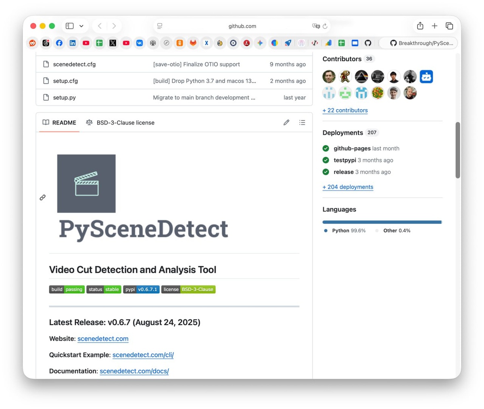Switch to the Breakthrough/PySce... tab

[x=418, y=43]
